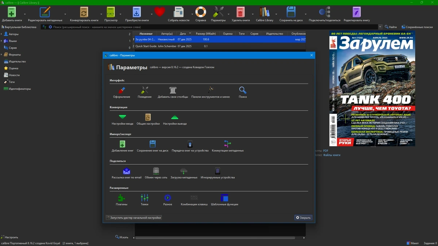The width and height of the screenshot is (438, 246).
Task: Open Поведение behavior settings
Action: pyautogui.click(x=145, y=92)
